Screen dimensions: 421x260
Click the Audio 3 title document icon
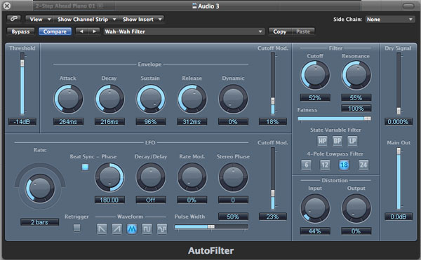tap(194, 6)
